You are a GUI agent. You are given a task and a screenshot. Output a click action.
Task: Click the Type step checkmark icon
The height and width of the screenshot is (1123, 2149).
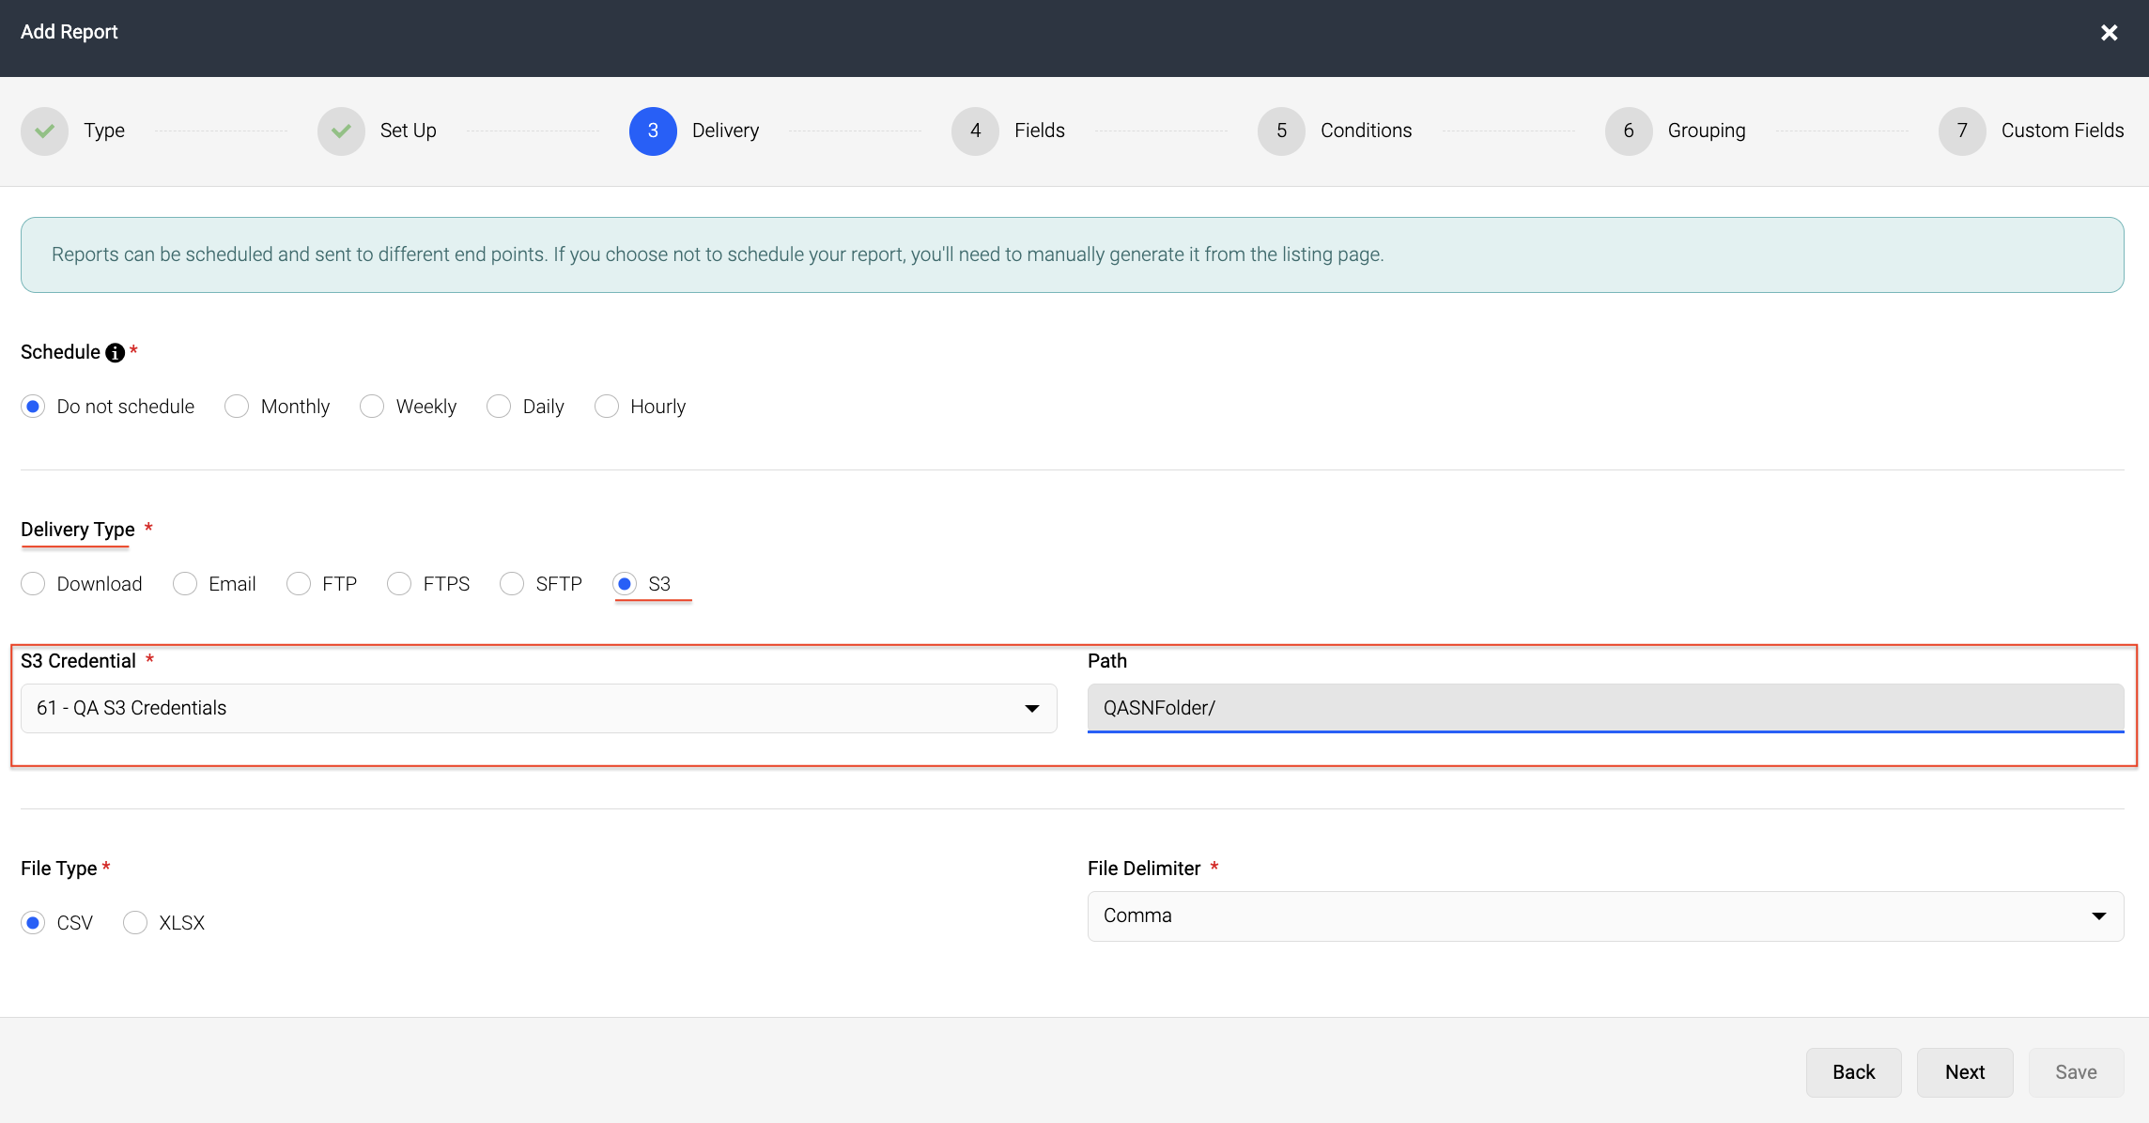pyautogui.click(x=44, y=131)
